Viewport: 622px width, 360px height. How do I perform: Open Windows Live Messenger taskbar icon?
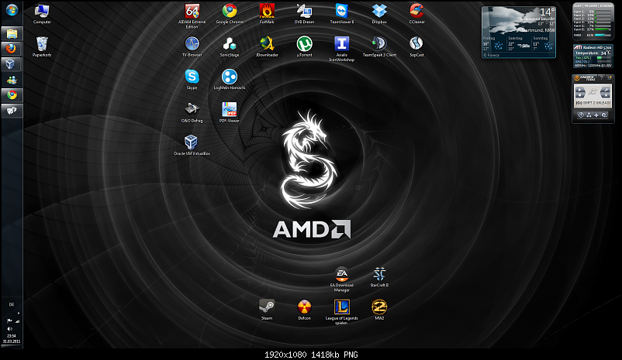(12, 80)
